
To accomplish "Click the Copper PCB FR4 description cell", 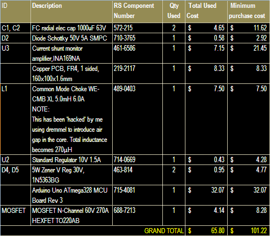I will click(72, 74).
